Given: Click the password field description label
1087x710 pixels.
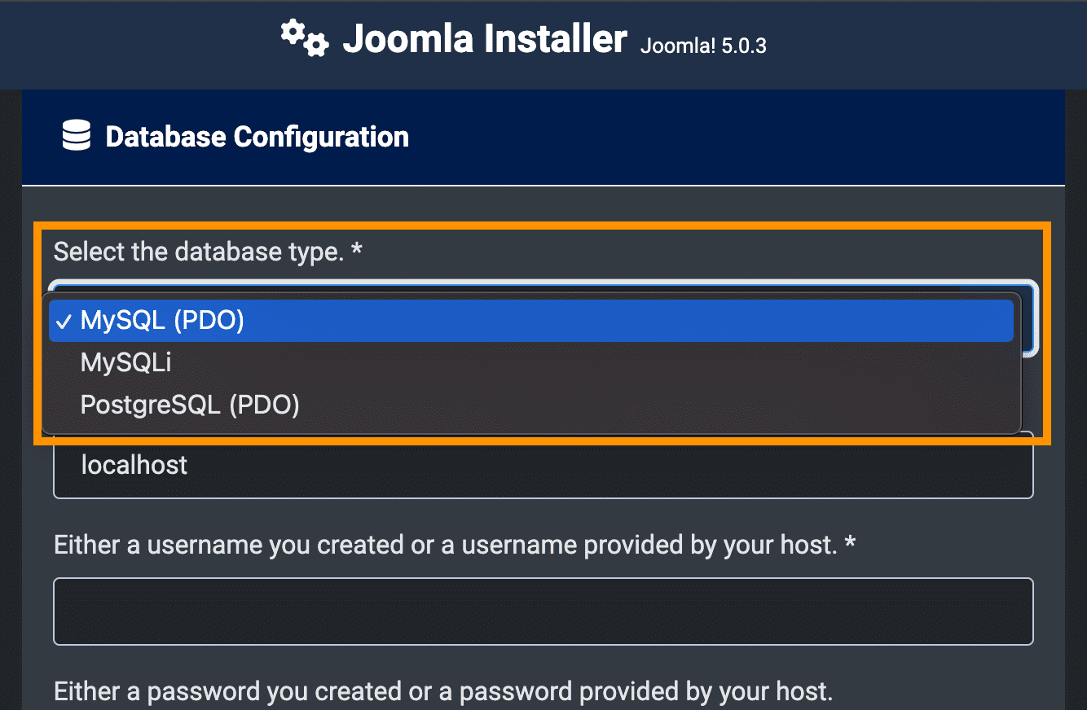Looking at the screenshot, I should click(443, 692).
